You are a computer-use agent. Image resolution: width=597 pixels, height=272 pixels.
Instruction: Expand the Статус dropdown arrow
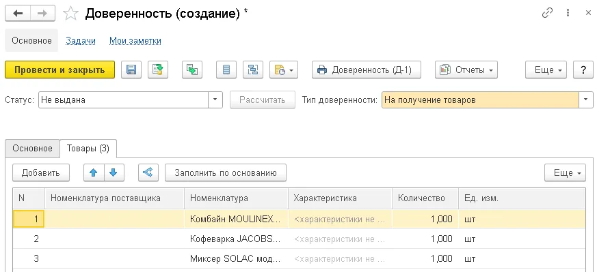(x=215, y=100)
